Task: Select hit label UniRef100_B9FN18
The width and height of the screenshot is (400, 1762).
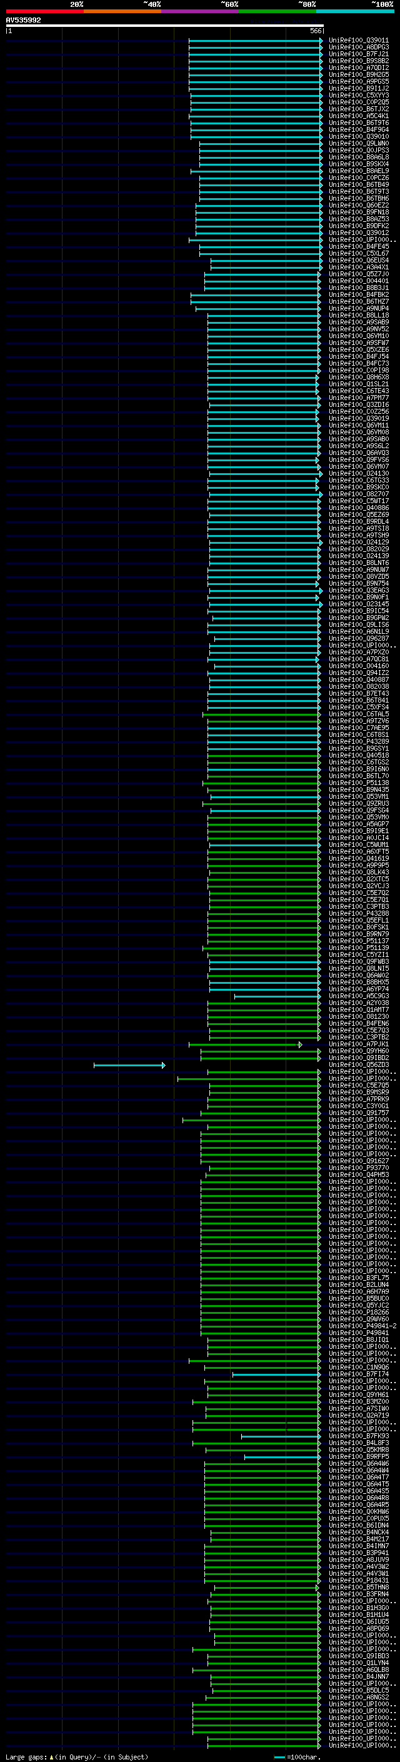Action: tap(358, 212)
